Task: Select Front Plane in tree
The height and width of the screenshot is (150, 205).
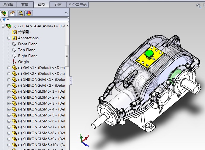Action: pyautogui.click(x=28, y=44)
